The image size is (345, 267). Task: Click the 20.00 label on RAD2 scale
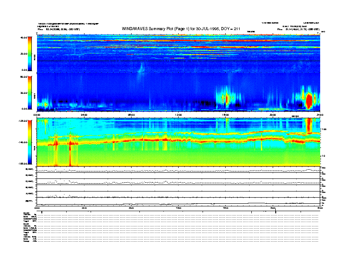point(24,54)
